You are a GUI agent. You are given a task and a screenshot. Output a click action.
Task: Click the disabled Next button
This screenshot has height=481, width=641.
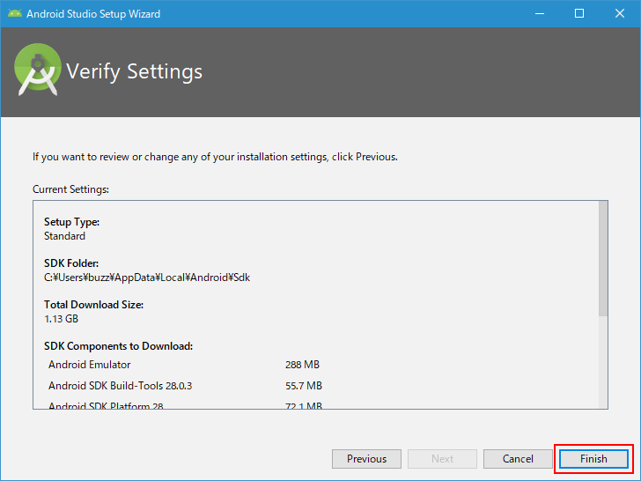click(x=442, y=459)
